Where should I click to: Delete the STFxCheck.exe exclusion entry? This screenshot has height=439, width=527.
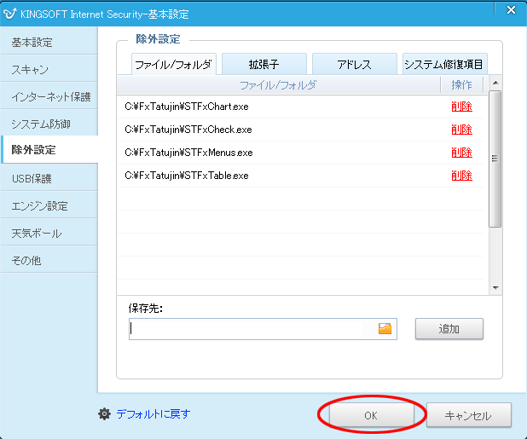coord(462,130)
